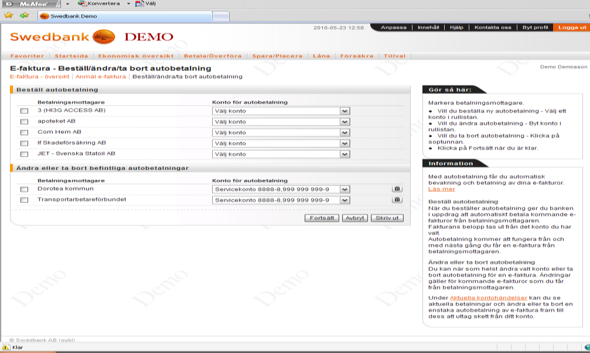Open Hjälp in top bar

point(456,28)
